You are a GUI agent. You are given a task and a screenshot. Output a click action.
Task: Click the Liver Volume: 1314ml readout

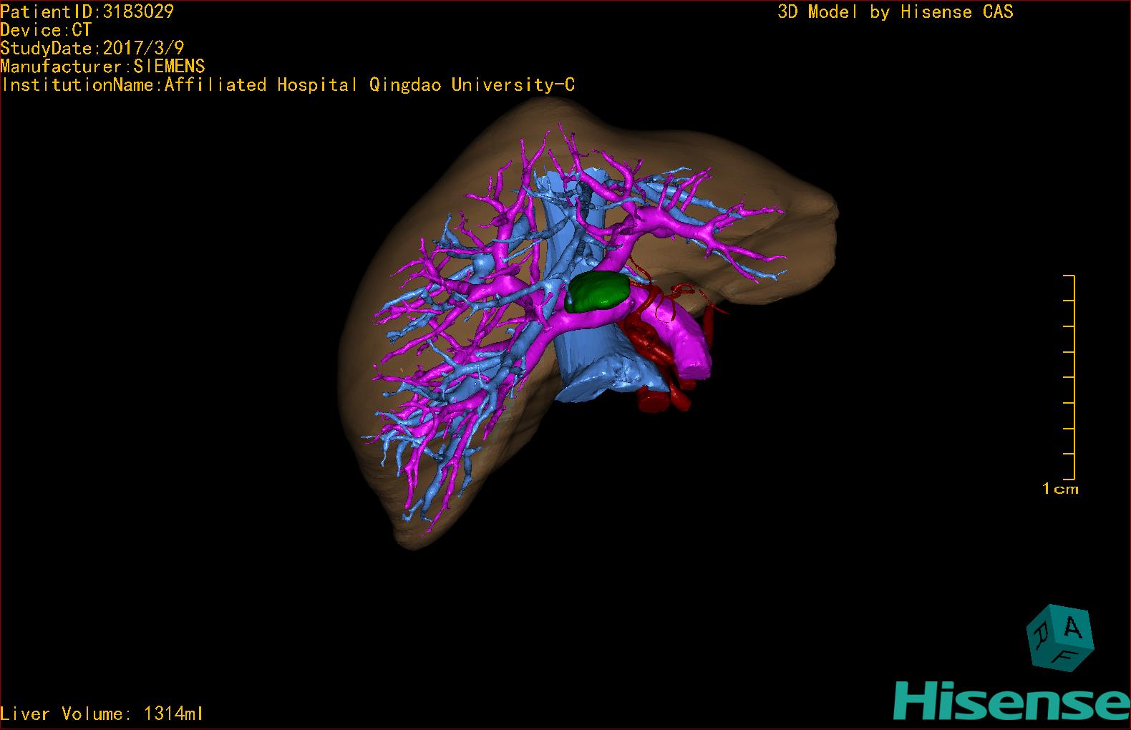click(x=102, y=714)
